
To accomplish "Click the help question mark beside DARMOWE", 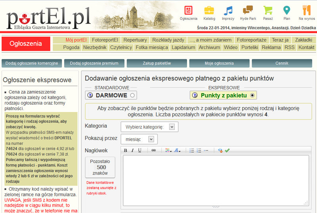I will [x=90, y=95].
